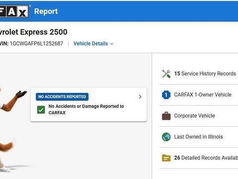Expand the Vehicle Details dropdown

[93, 44]
